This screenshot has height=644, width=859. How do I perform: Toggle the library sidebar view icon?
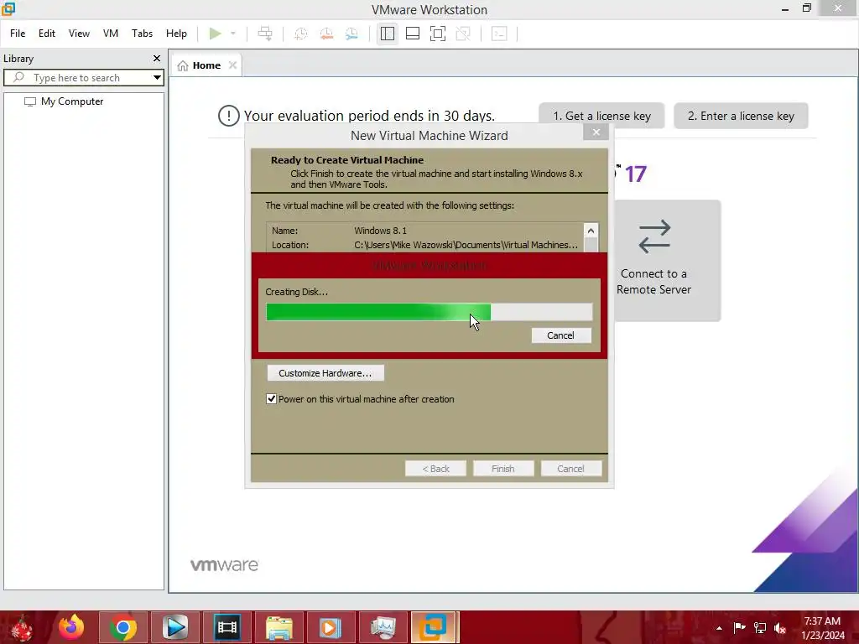[388, 34]
